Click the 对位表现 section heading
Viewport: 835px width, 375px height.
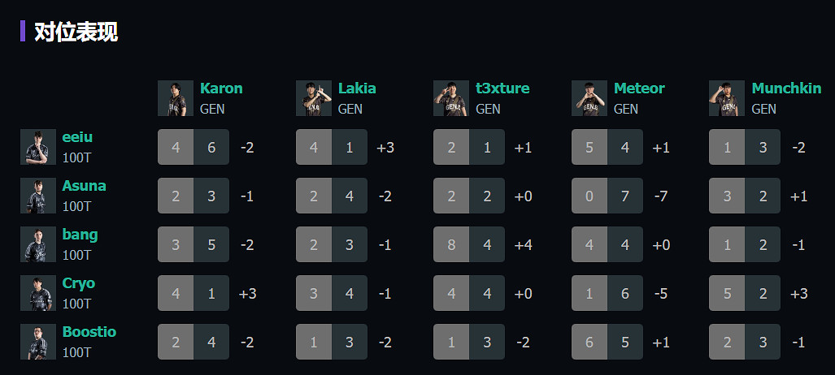76,32
